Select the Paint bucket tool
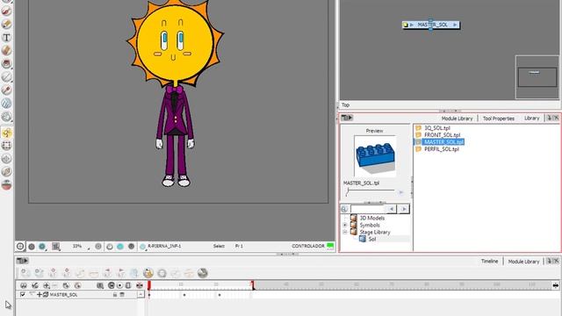The height and width of the screenshot is (316, 562). tap(6, 64)
